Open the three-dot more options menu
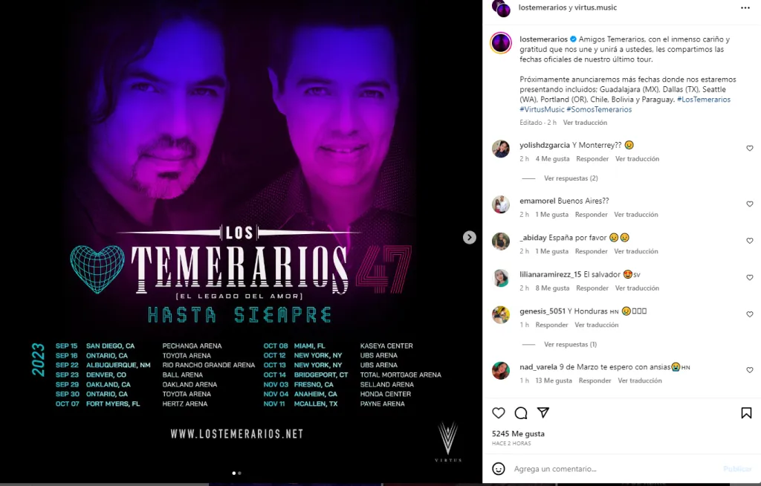This screenshot has height=486, width=761. pos(745,7)
